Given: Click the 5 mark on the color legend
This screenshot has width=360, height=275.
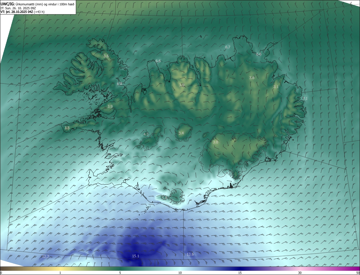Looking at the screenshot, I should pos(120,273).
